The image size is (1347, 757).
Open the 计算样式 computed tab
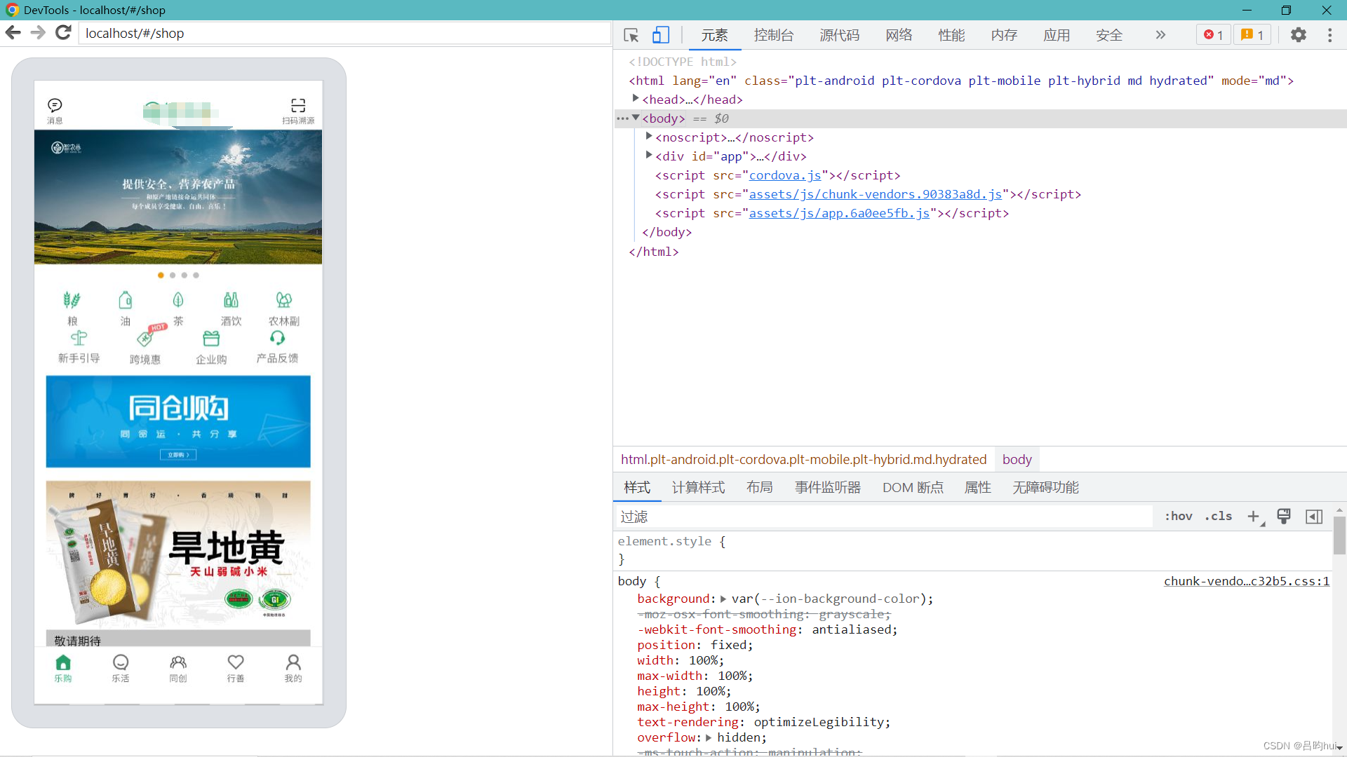click(x=698, y=487)
